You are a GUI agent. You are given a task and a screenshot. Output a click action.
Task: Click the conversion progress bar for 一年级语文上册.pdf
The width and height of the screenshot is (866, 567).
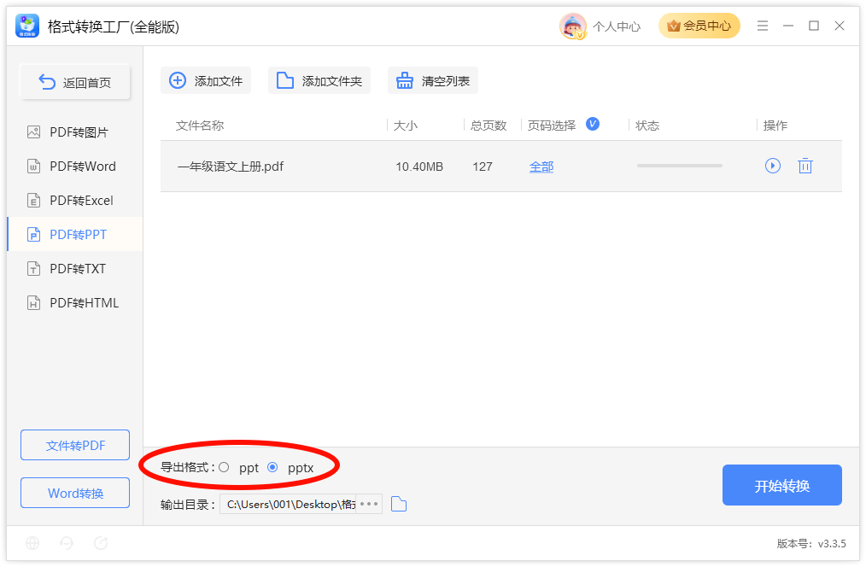(679, 166)
